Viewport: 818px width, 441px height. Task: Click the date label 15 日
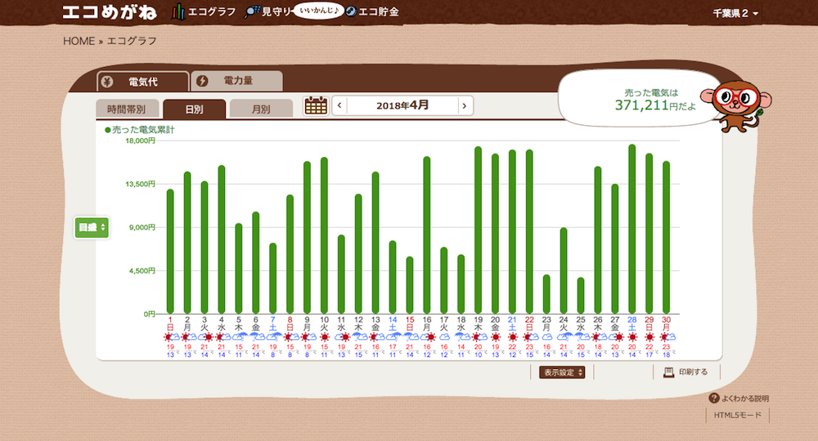(410, 324)
